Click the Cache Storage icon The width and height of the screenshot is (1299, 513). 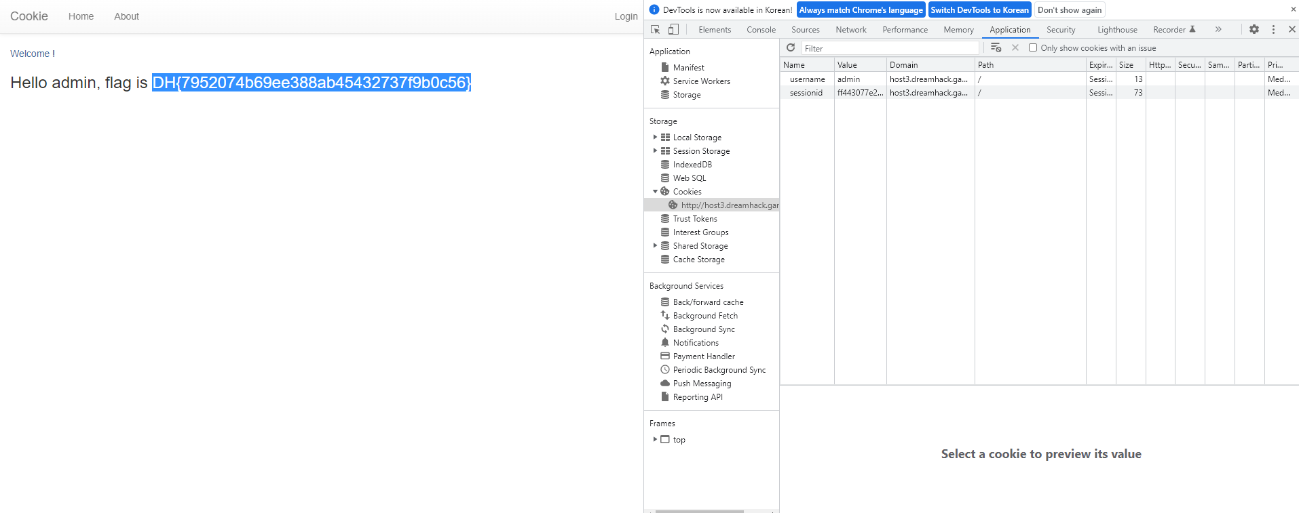665,259
